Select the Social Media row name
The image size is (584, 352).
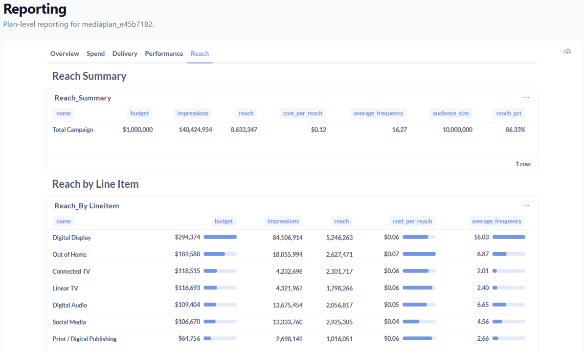tap(69, 322)
